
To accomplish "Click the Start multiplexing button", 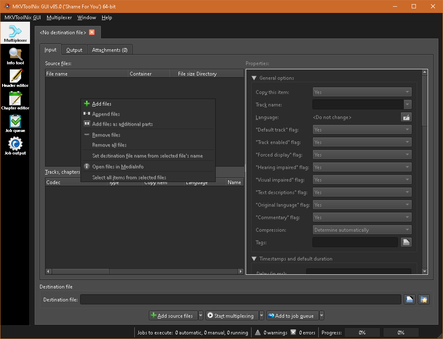I will tap(232, 316).
